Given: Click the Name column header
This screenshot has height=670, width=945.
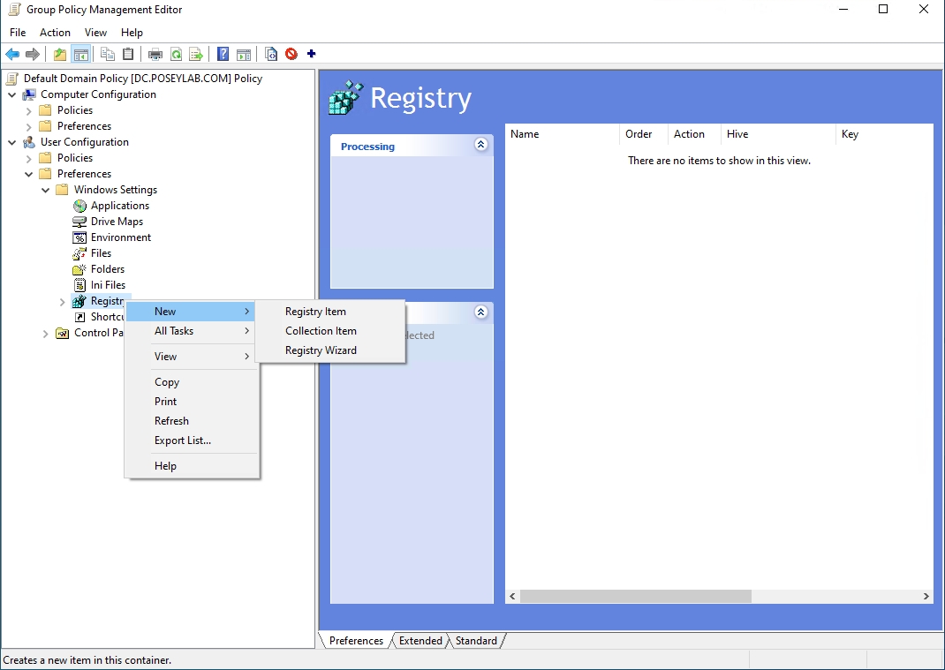Looking at the screenshot, I should tap(525, 133).
